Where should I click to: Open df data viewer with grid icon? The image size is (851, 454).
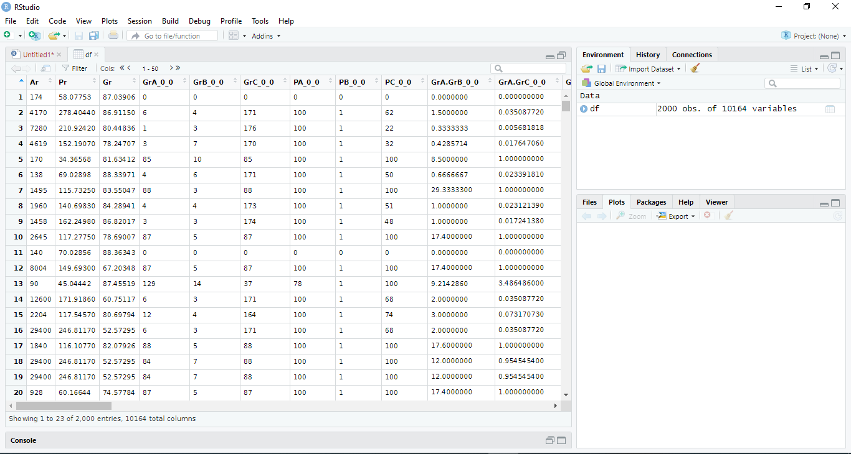click(x=830, y=109)
